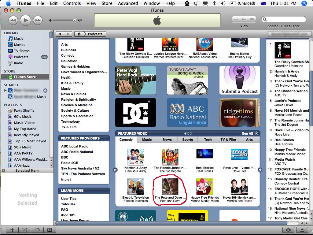Screen dimensions: 313x235
Task: Select the Sports featured video tab
Action: [x=187, y=140]
